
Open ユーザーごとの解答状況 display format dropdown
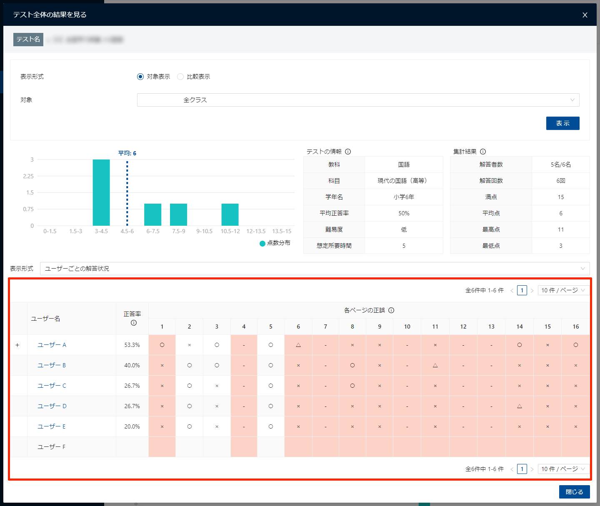point(315,269)
